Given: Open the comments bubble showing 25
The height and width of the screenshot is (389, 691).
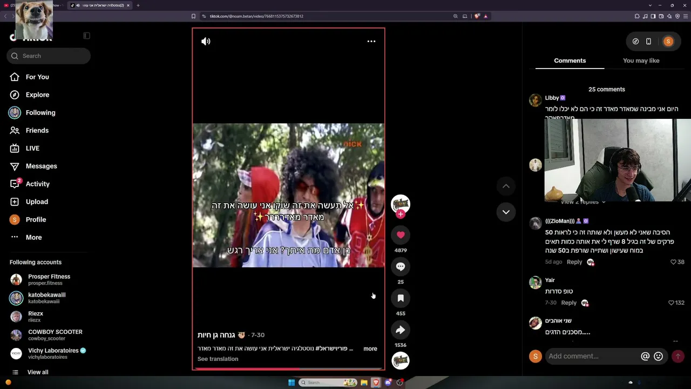Looking at the screenshot, I should click(x=401, y=266).
